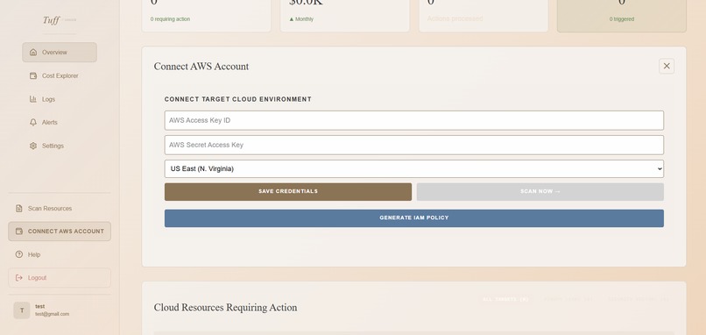
Task: Click the 'Monthly' trend label
Action: pyautogui.click(x=301, y=19)
